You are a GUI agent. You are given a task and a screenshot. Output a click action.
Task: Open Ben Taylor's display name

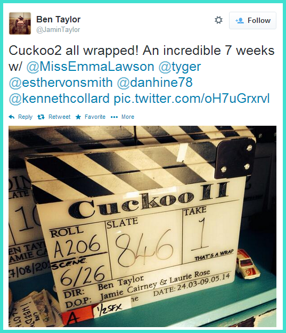click(59, 20)
